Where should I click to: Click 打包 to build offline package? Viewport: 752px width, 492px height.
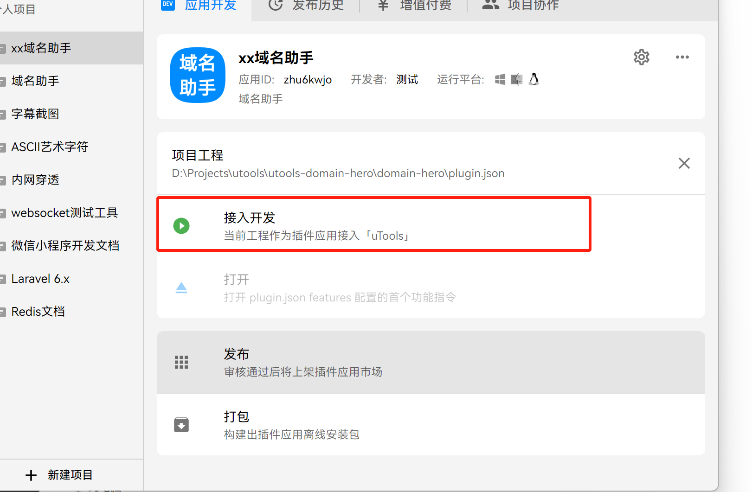tap(237, 417)
